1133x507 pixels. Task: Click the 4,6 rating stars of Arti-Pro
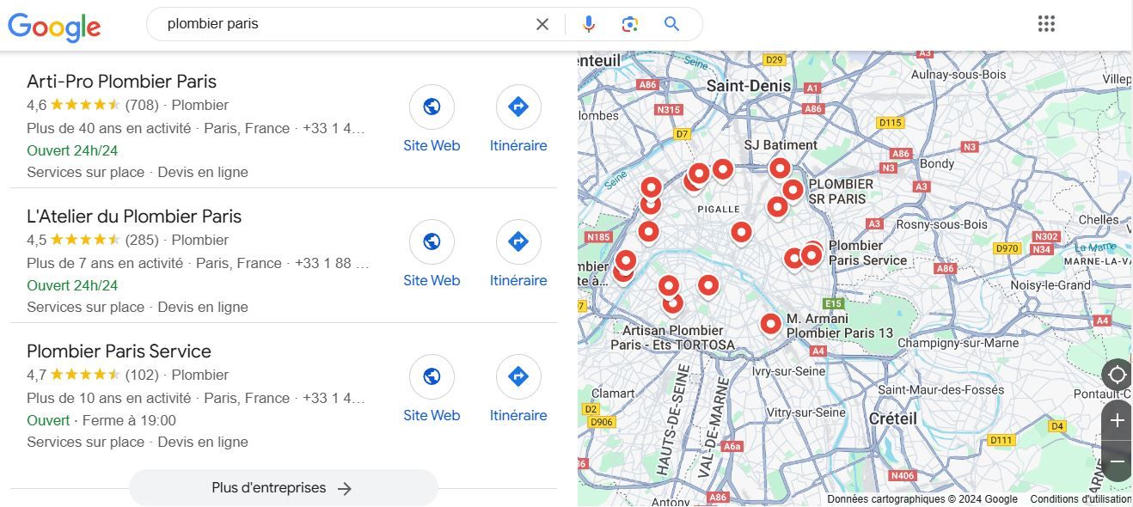coord(85,105)
